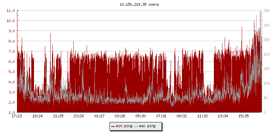The width and height of the screenshot is (272, 136).
Task: Select the 23:26 time axis label
Action: coord(79,116)
